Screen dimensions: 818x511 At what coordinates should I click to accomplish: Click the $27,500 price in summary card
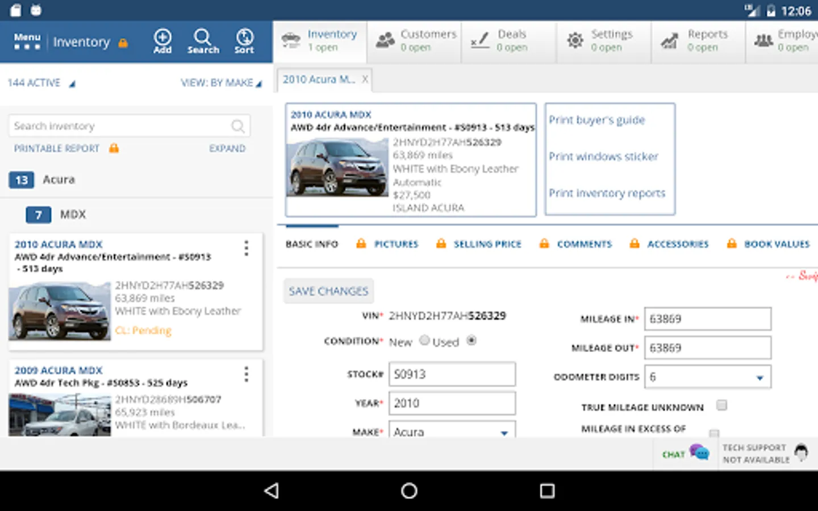412,195
